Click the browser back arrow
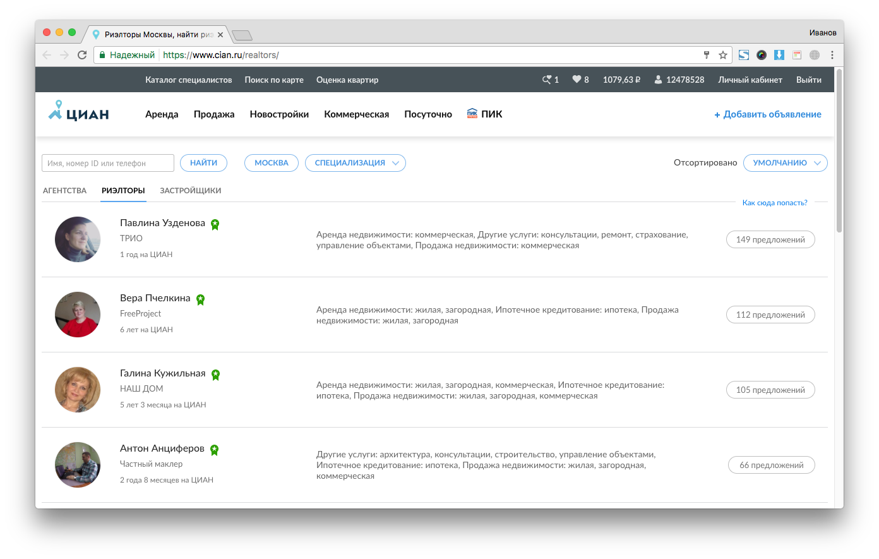Image resolution: width=879 pixels, height=559 pixels. coord(47,55)
